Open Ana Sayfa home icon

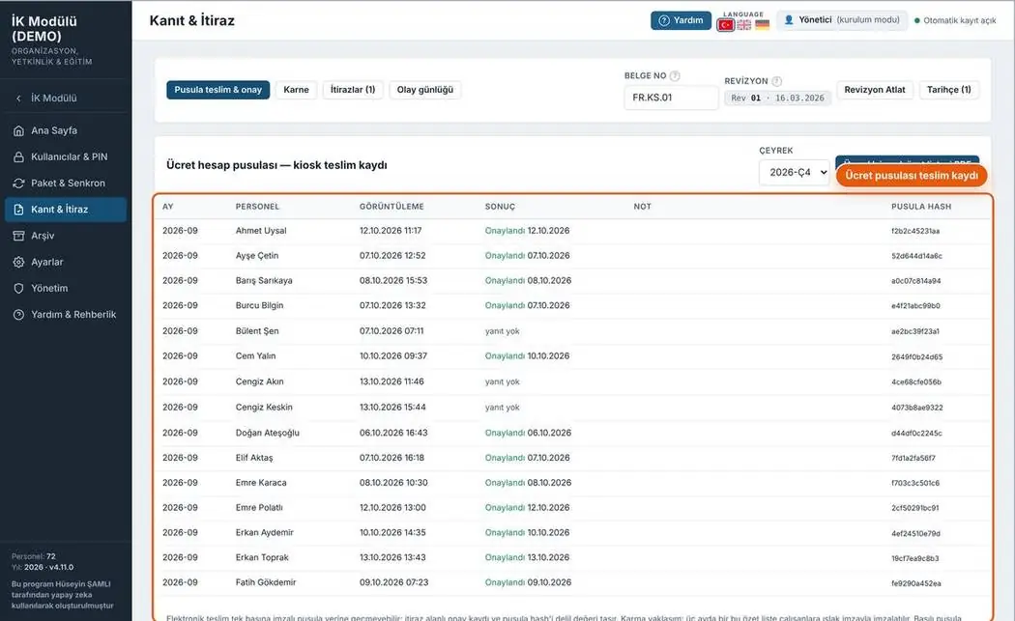point(18,130)
